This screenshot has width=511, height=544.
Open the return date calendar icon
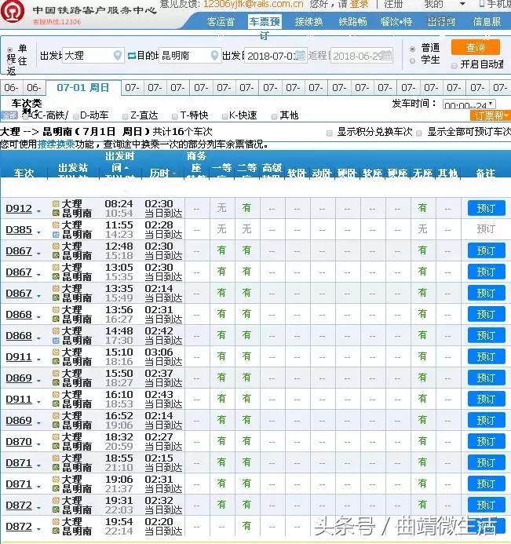(x=386, y=55)
